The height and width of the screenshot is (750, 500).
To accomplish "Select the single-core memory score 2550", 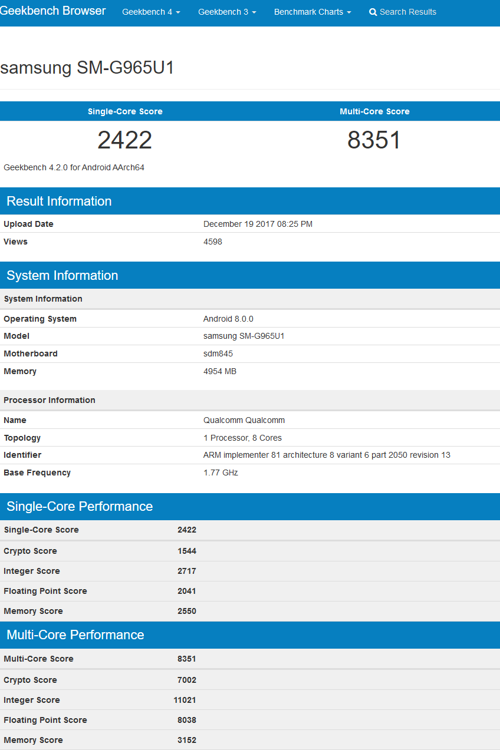I will [x=187, y=611].
